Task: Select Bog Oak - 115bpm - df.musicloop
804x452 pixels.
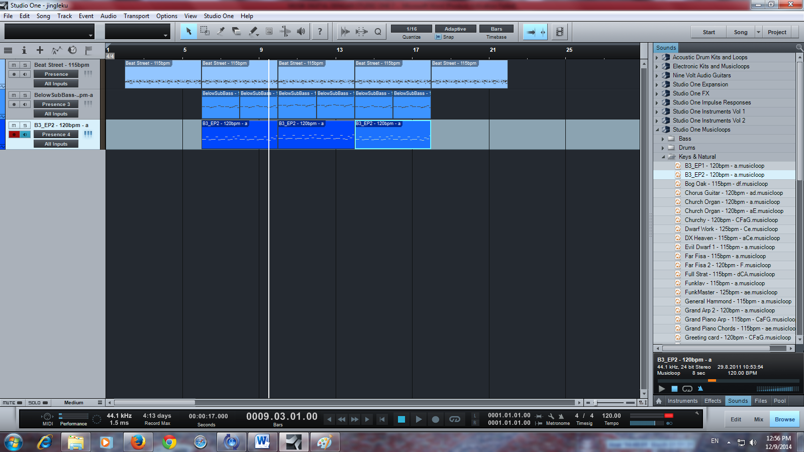Action: [x=726, y=184]
